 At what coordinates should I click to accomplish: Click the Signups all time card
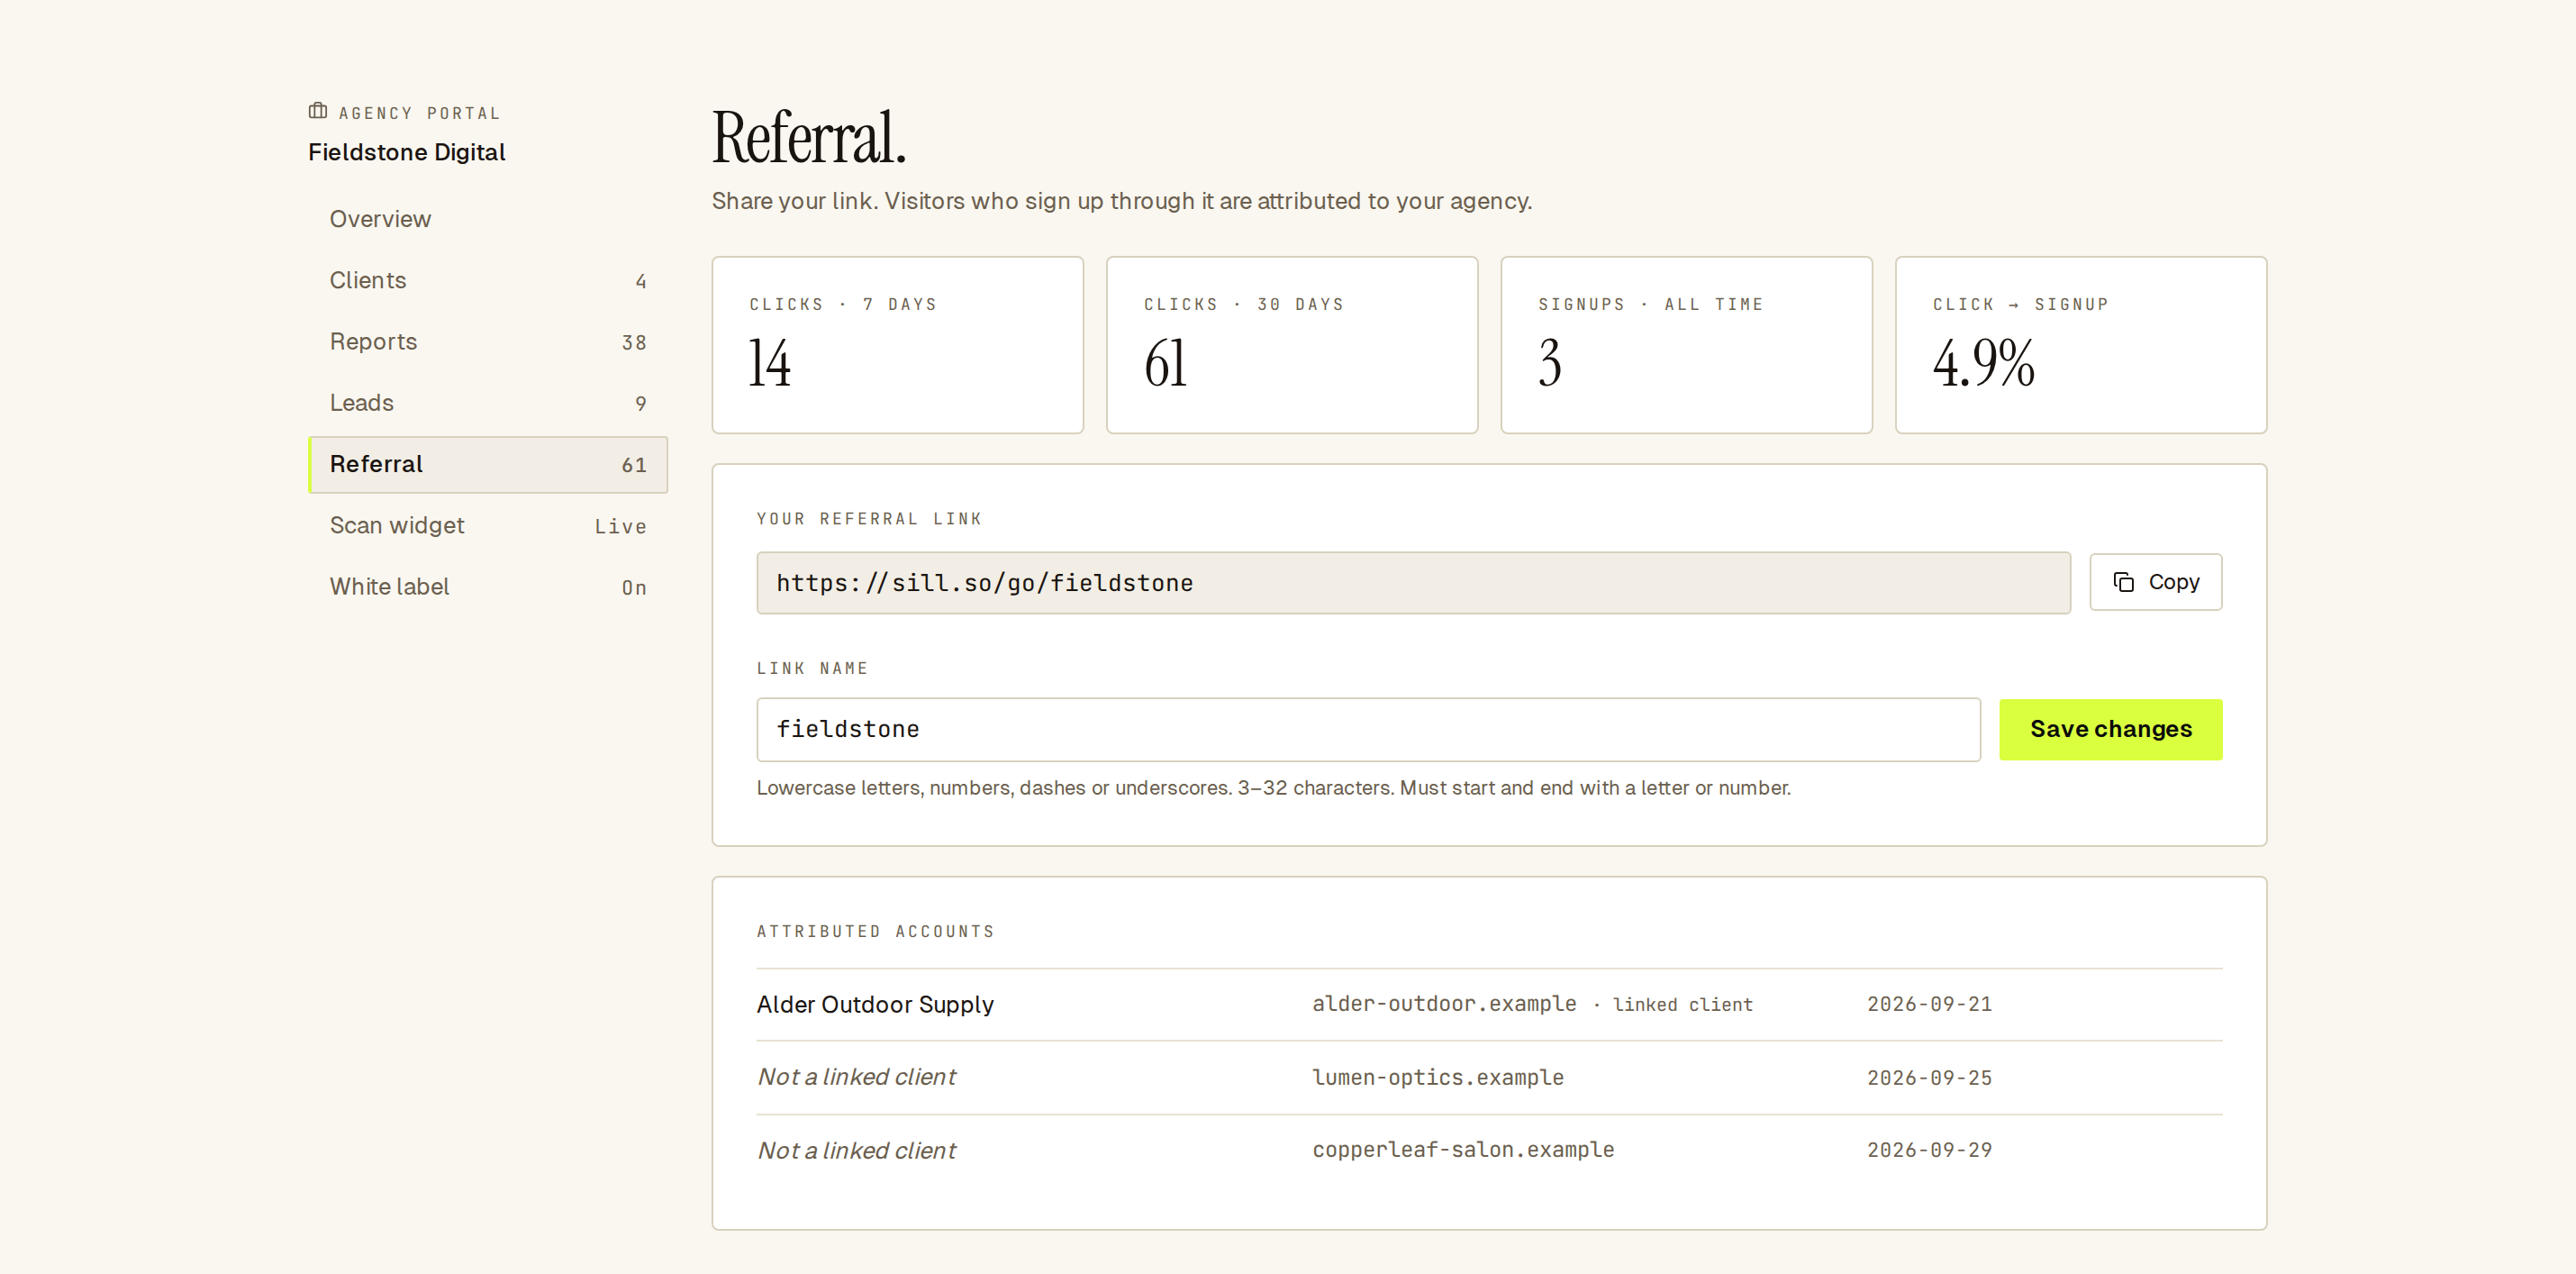1686,345
